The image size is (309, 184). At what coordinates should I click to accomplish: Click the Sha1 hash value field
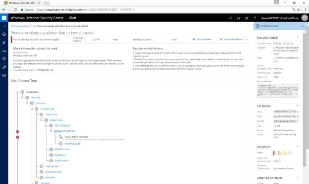coord(284,112)
